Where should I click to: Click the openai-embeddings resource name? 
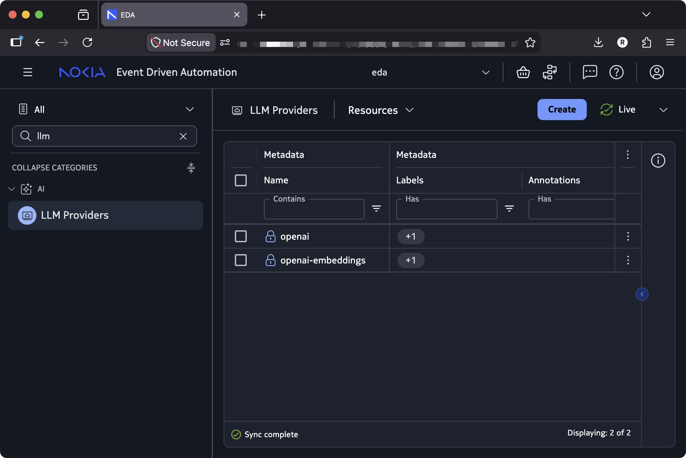[x=323, y=260]
